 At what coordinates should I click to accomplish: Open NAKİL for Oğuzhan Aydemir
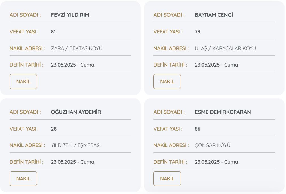point(23,179)
